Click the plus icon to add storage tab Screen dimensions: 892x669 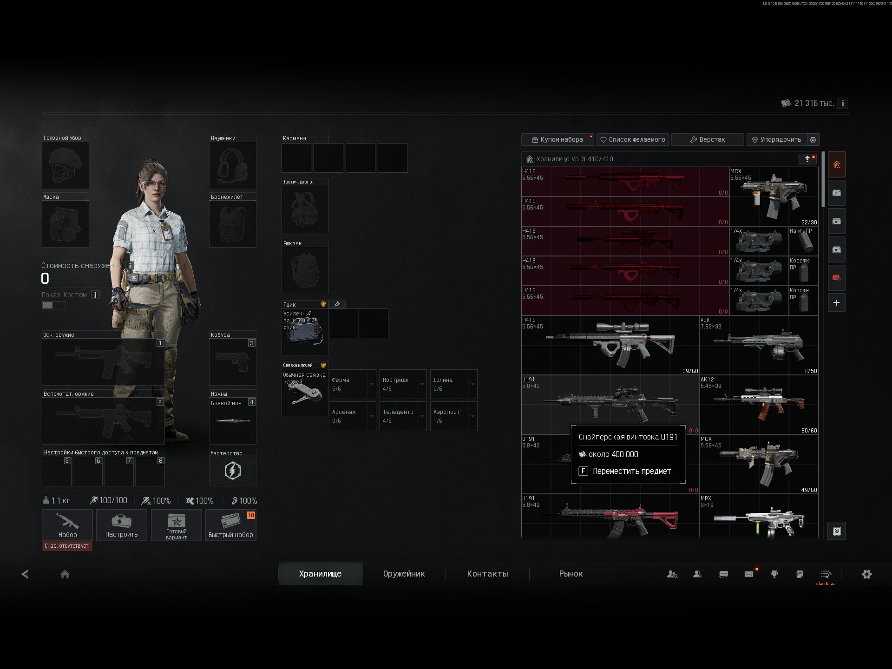[x=836, y=303]
